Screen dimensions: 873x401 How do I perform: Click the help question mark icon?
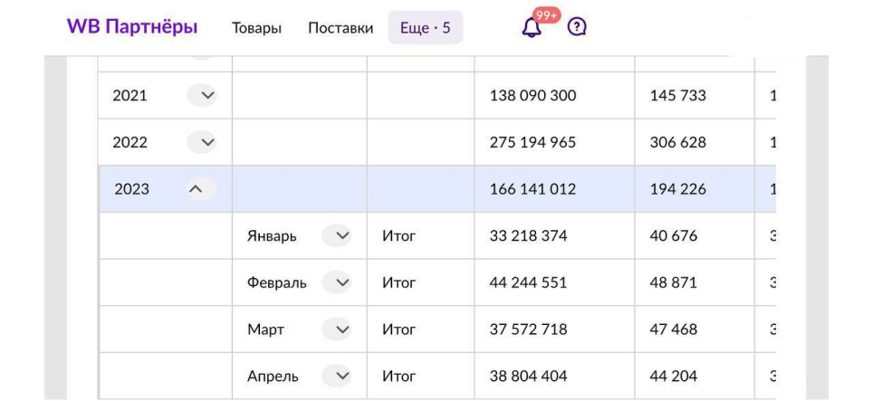point(577,27)
